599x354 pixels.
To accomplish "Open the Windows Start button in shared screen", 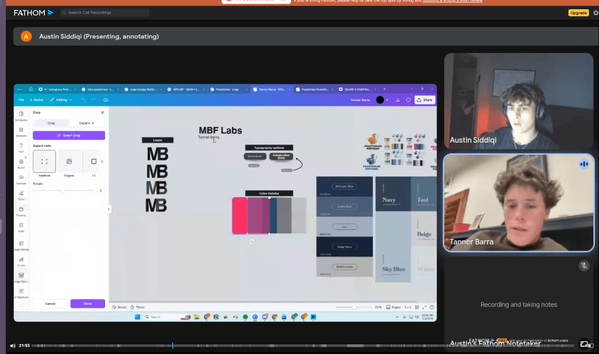I will (137, 317).
